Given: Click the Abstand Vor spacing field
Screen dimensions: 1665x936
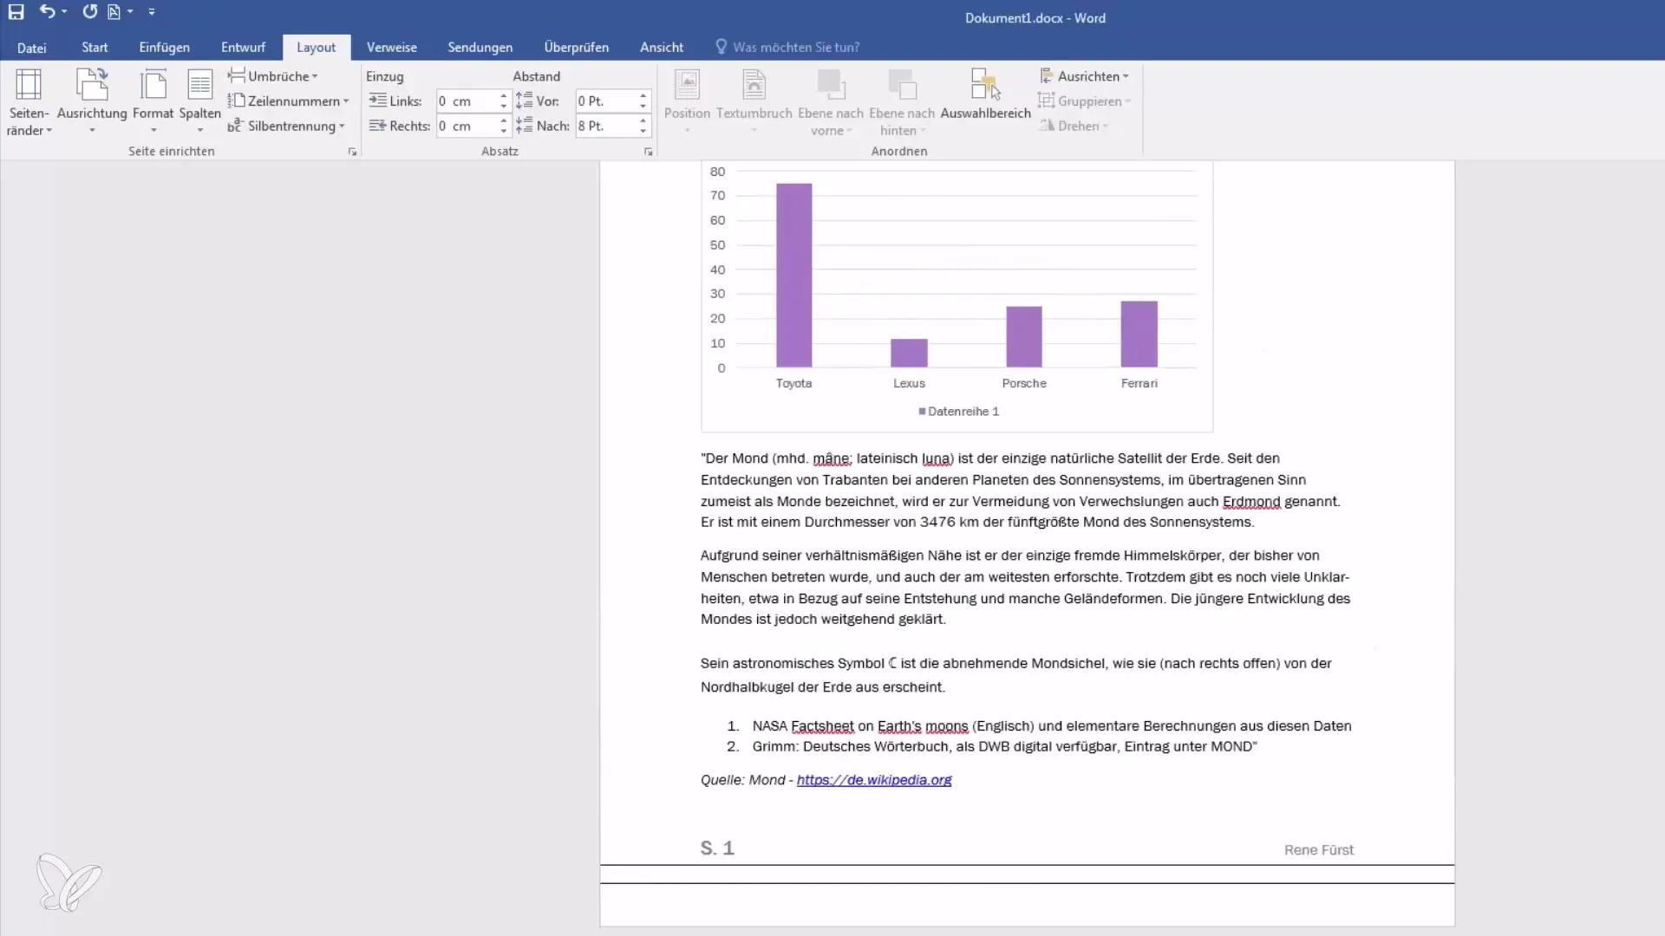Looking at the screenshot, I should [607, 101].
